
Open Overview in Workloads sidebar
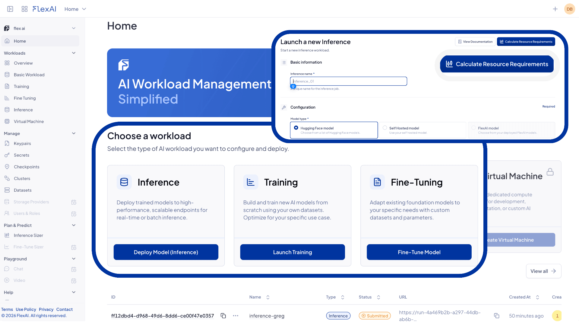(23, 63)
